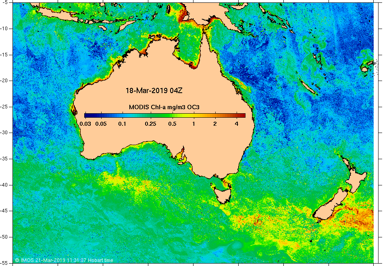Click the 0.05 colorbar label

click(101, 124)
